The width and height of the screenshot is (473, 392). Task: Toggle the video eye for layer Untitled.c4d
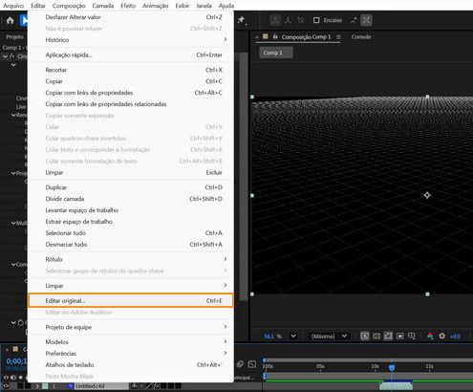6,386
